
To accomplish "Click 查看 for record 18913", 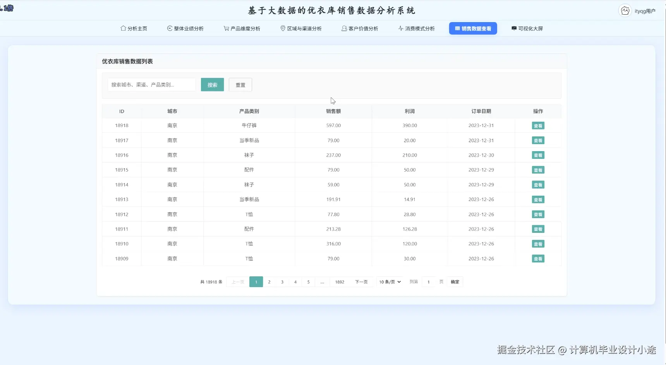I will point(538,200).
